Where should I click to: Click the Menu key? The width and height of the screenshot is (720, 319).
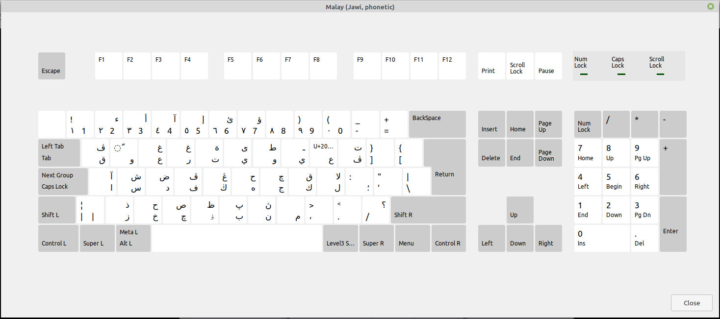pyautogui.click(x=412, y=238)
